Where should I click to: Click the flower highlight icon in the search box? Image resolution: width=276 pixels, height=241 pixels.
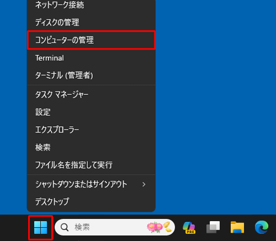pyautogui.click(x=159, y=227)
